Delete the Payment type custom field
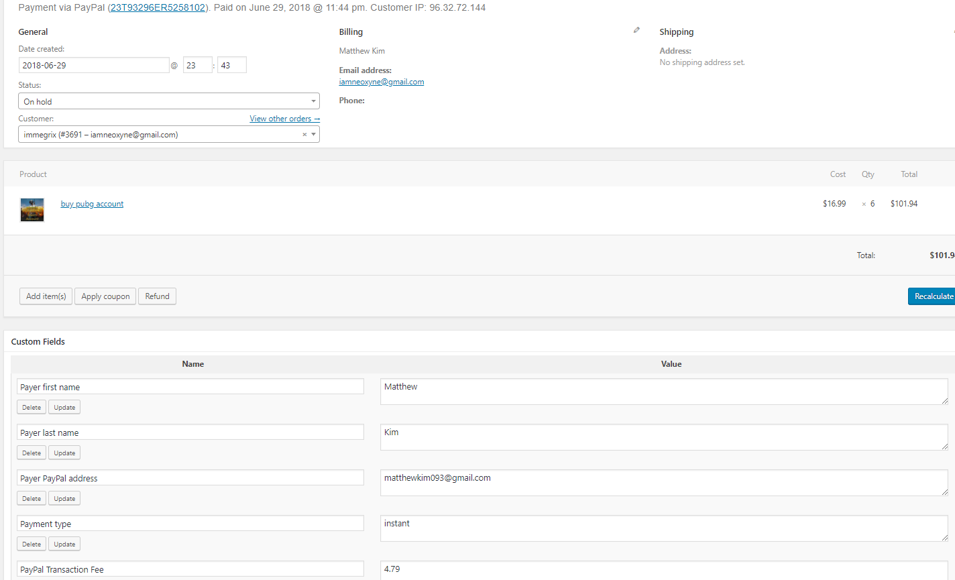 coord(32,544)
